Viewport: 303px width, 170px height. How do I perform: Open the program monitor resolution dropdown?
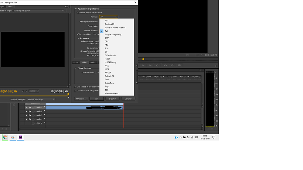tap(192, 55)
